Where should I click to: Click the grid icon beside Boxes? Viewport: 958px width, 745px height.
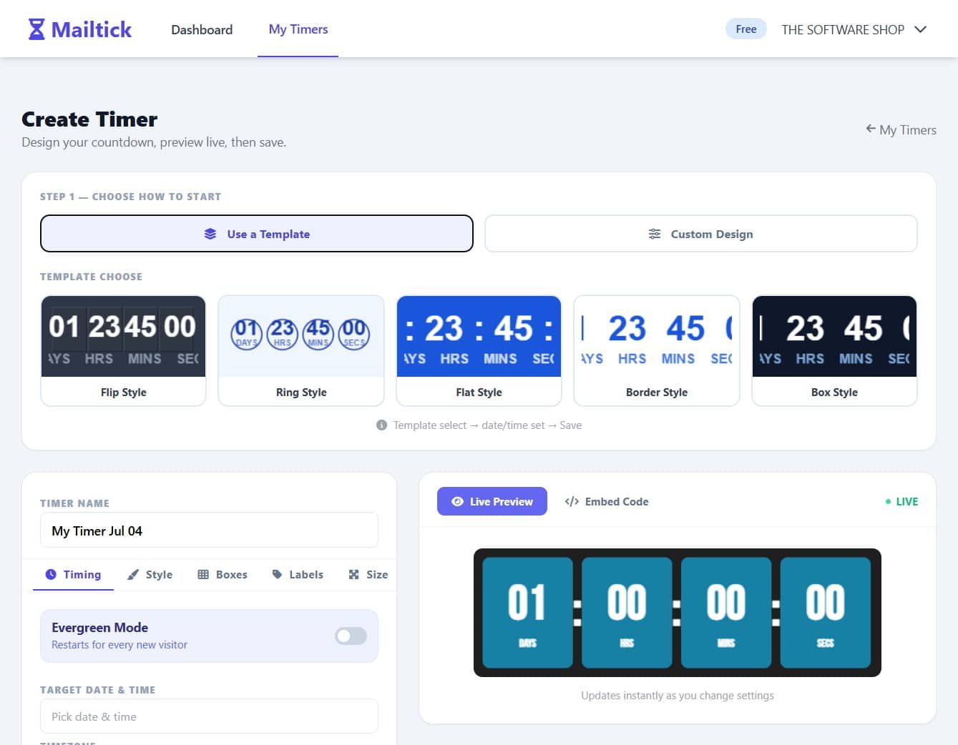point(203,574)
